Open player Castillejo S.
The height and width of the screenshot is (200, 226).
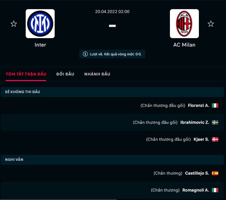pyautogui.click(x=197, y=173)
